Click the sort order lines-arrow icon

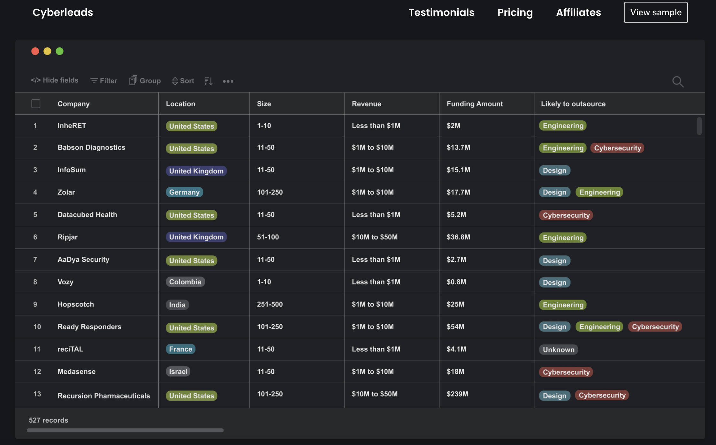point(209,81)
